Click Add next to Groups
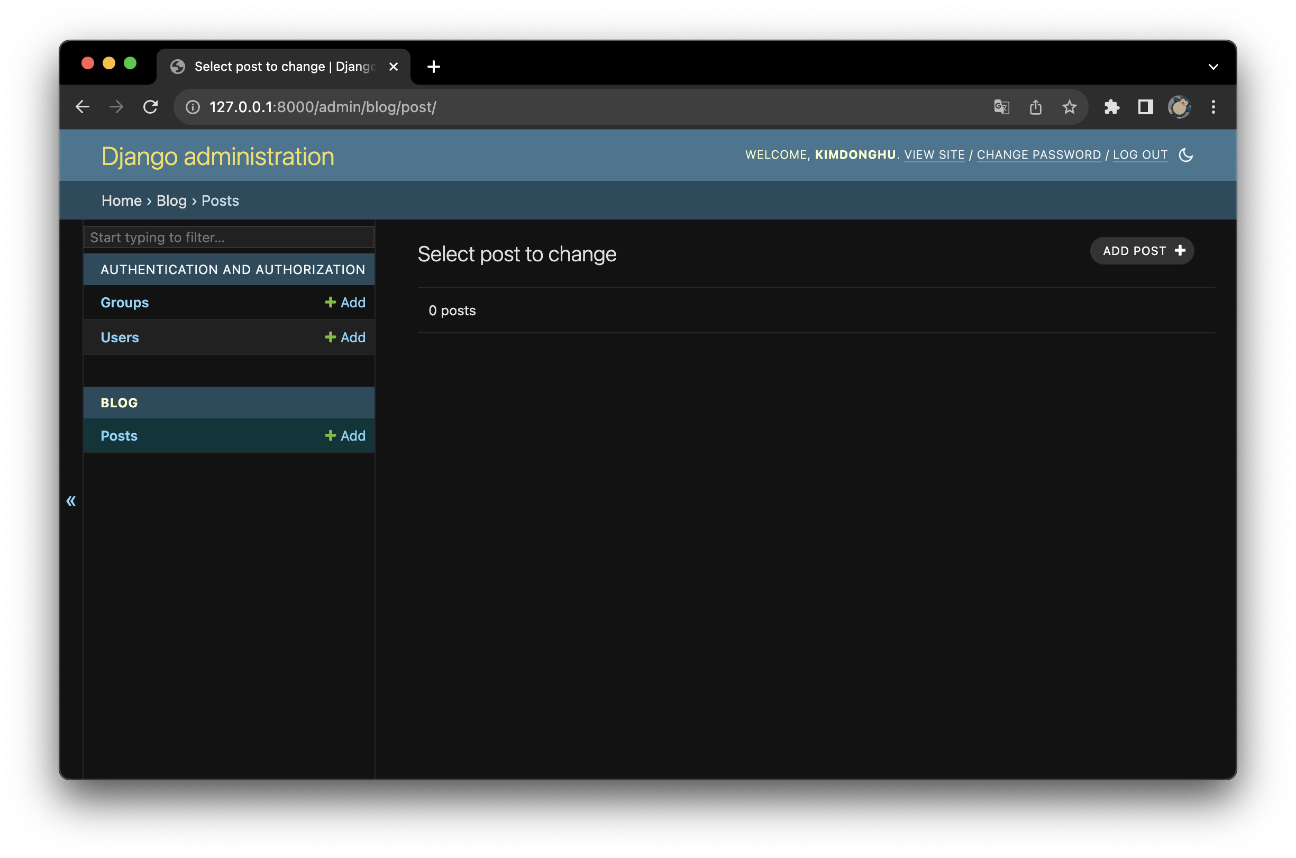 [345, 303]
